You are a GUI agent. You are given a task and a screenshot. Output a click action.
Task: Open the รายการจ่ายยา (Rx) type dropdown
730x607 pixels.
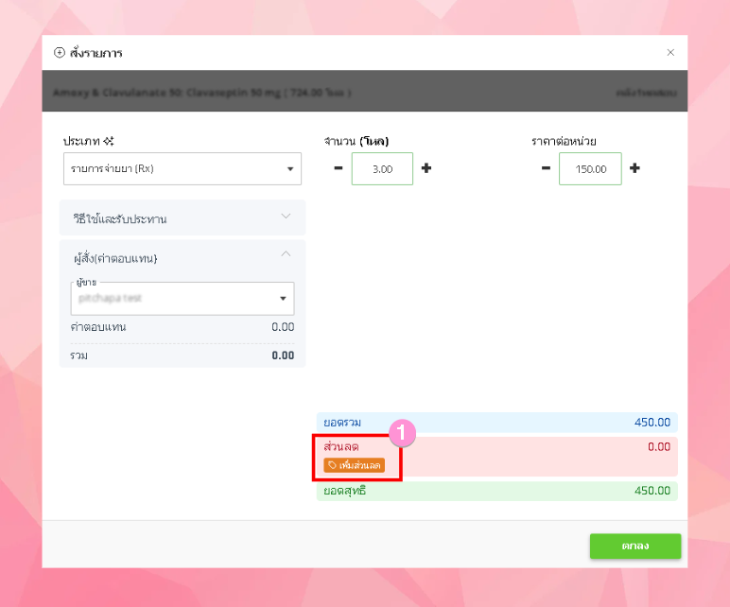(x=182, y=168)
